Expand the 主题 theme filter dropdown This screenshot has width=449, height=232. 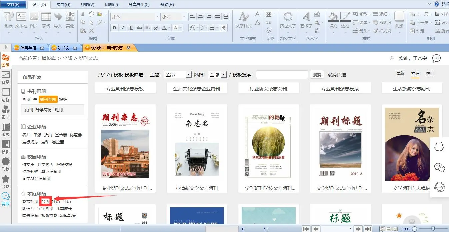(189, 75)
